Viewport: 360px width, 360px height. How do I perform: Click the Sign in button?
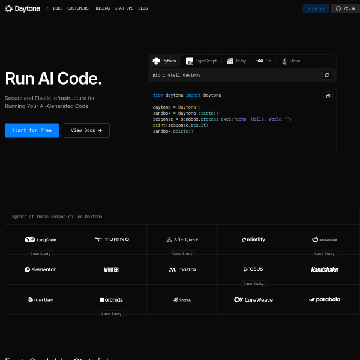pyautogui.click(x=316, y=8)
